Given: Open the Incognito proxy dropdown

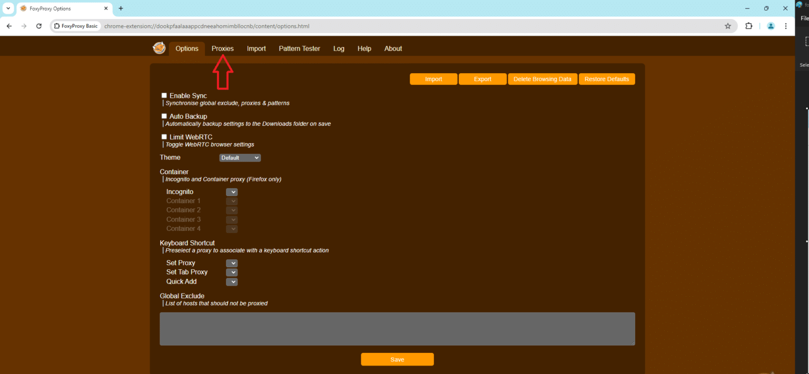Looking at the screenshot, I should click(x=231, y=191).
